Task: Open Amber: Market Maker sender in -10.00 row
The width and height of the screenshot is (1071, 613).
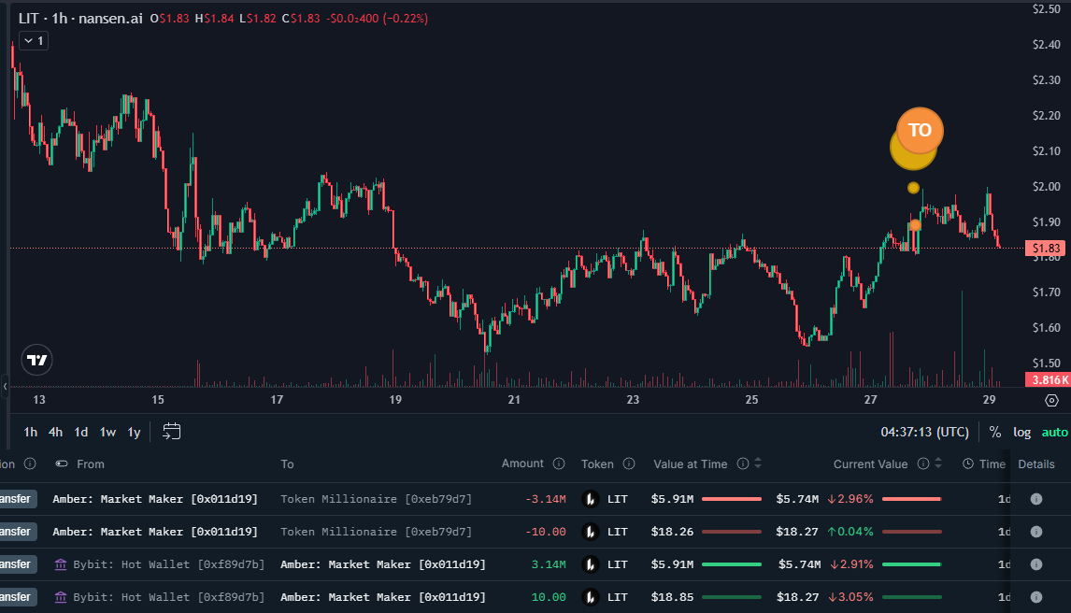Action: pos(155,532)
